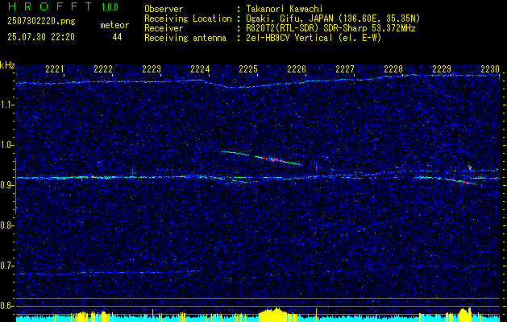Click the 2224 time marker
507x322 pixels.
click(x=200, y=69)
